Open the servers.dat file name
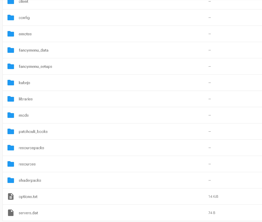Viewport: 262px width, 222px height. 28,213
